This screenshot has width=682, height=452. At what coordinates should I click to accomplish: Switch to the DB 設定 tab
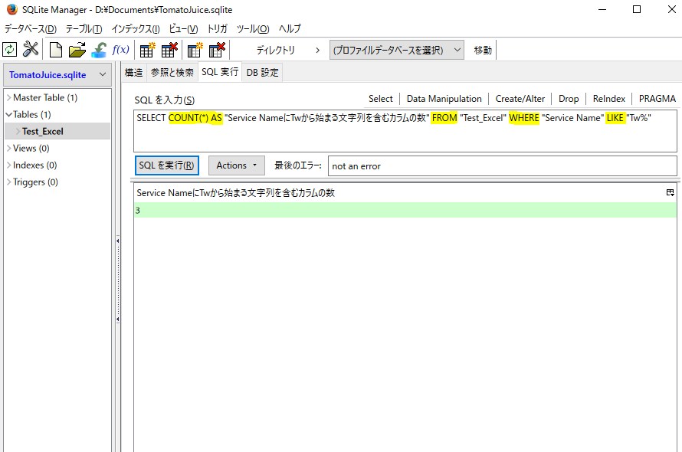click(x=262, y=73)
